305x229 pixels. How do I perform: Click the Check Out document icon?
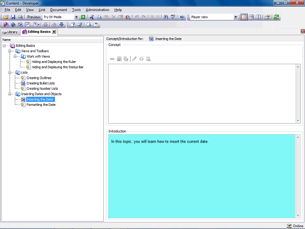point(89,24)
